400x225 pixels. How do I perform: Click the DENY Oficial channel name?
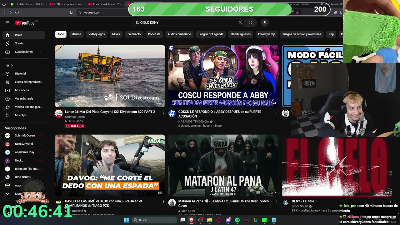(x=300, y=206)
